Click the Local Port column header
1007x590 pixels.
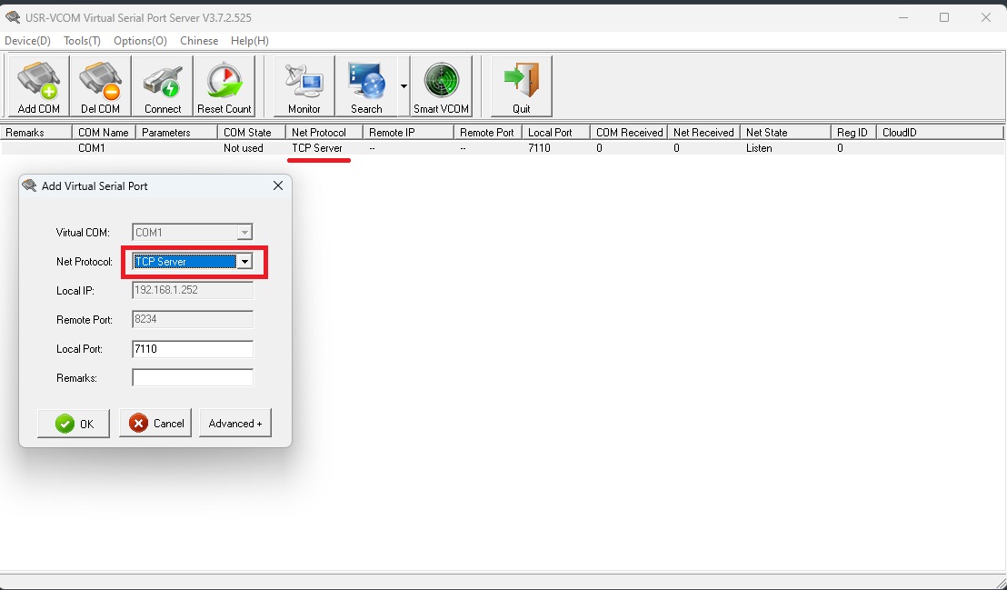556,133
